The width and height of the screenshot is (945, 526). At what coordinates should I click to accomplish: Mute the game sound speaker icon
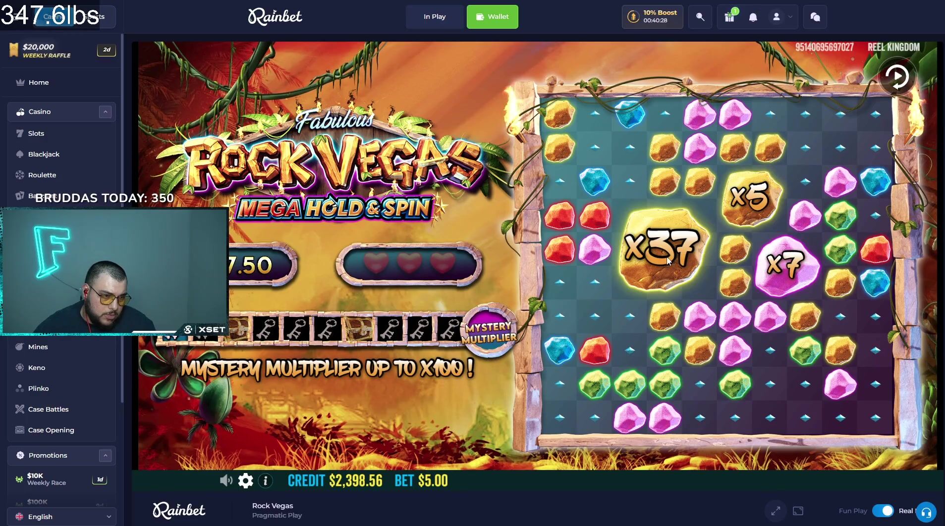point(226,480)
